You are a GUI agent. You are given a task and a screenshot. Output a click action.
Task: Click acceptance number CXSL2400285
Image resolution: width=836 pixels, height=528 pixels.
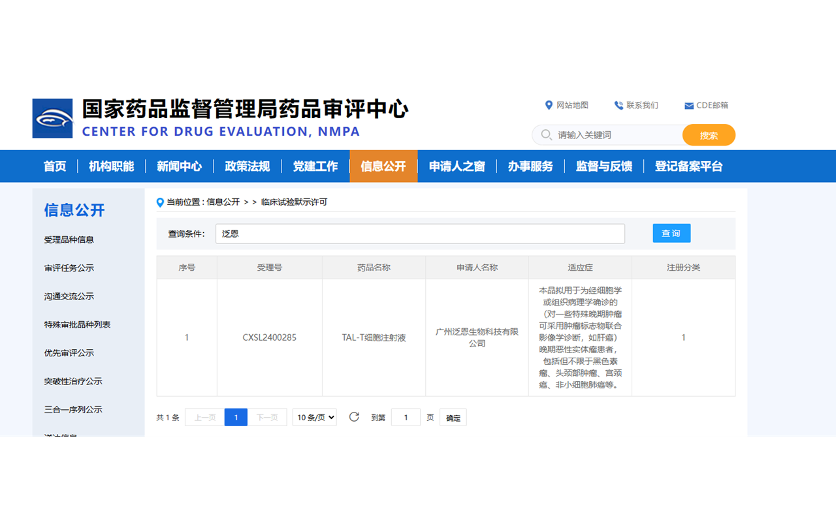tap(270, 337)
